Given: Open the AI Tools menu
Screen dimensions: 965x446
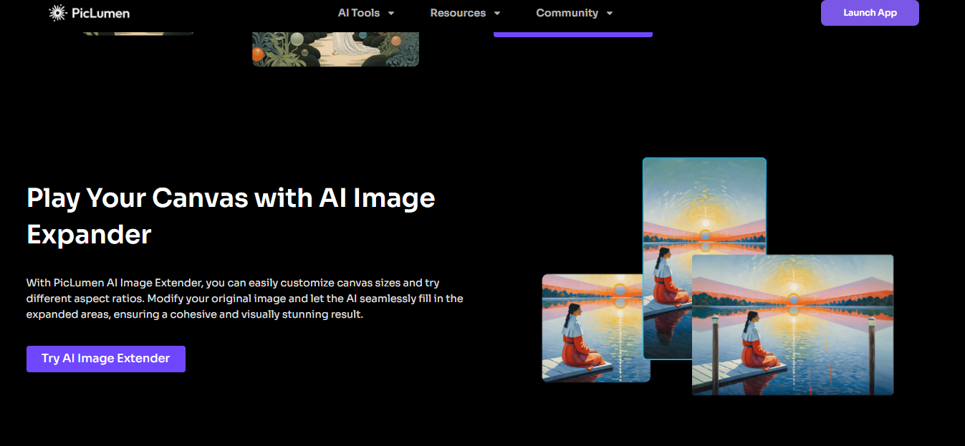Looking at the screenshot, I should click(x=359, y=13).
